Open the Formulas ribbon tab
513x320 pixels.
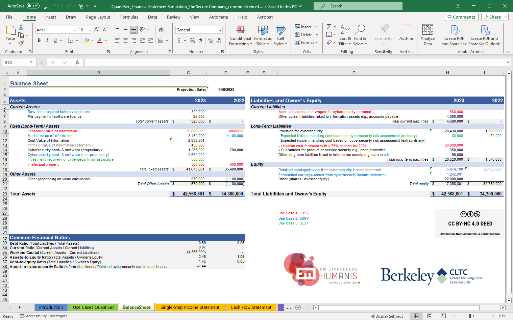pos(129,17)
